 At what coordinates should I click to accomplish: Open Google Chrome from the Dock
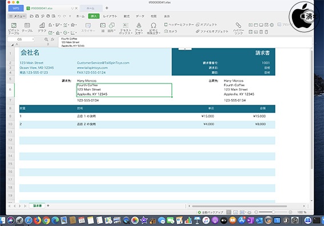46,220
